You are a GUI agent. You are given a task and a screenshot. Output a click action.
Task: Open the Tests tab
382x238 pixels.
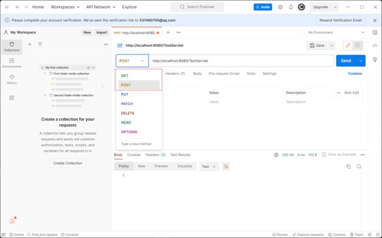[x=251, y=74]
